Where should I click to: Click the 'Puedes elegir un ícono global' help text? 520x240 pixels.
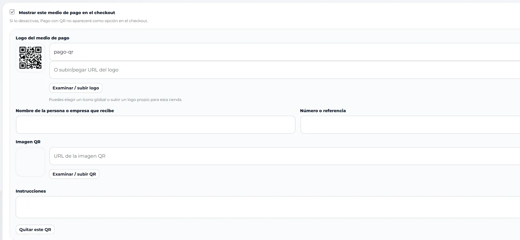[115, 100]
